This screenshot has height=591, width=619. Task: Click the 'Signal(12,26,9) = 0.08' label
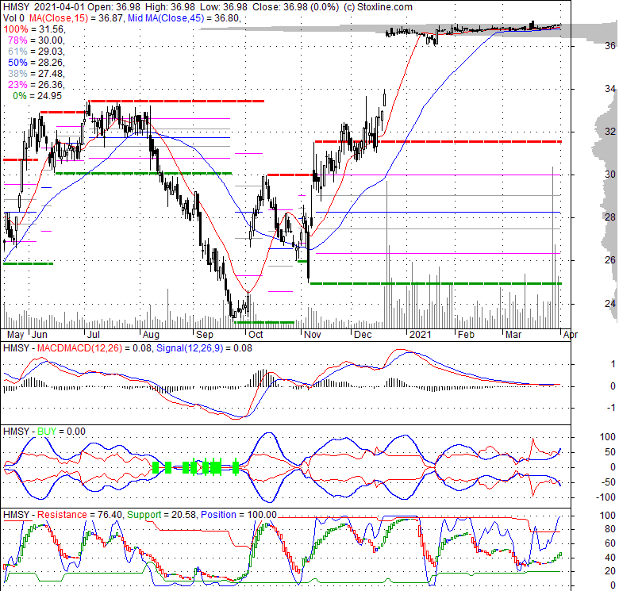[x=204, y=348]
